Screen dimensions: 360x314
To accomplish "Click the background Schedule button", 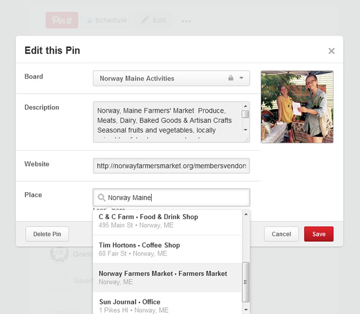I will click(107, 20).
